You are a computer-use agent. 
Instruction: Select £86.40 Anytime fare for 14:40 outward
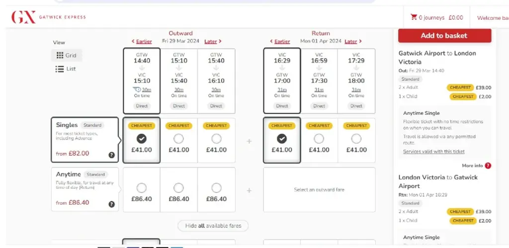(142, 188)
